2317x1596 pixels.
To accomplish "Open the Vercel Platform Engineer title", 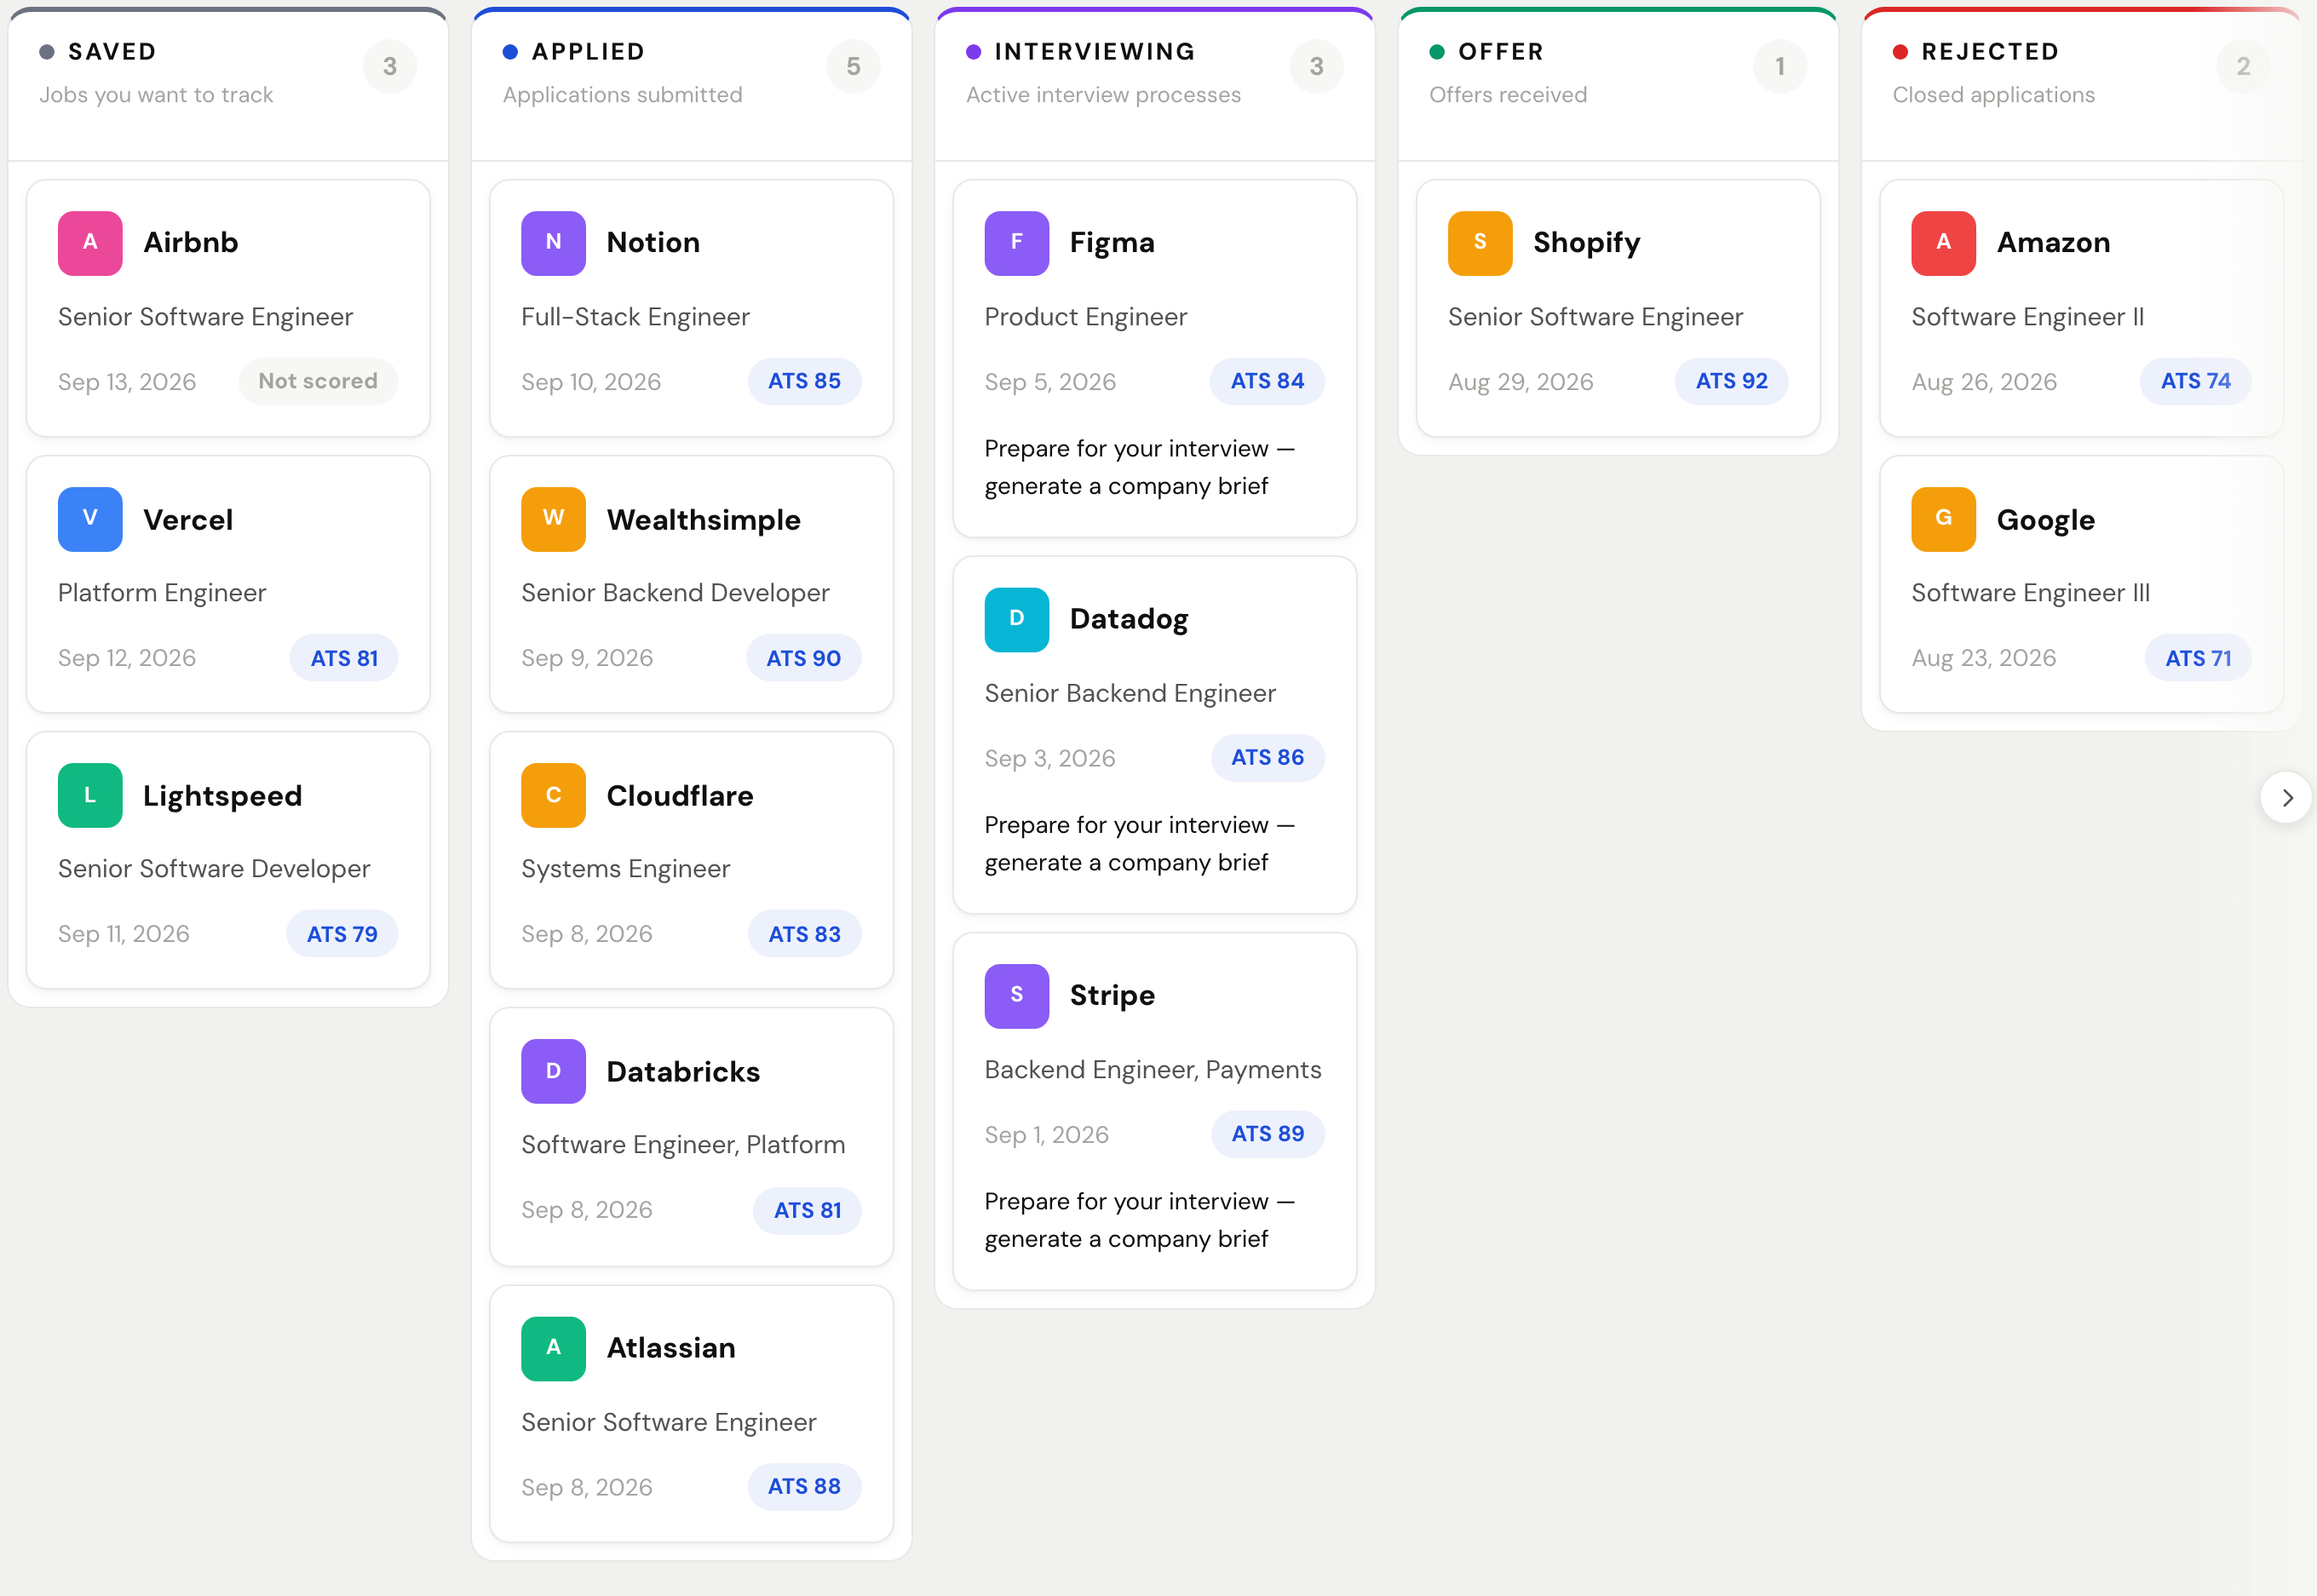I will click(x=162, y=593).
